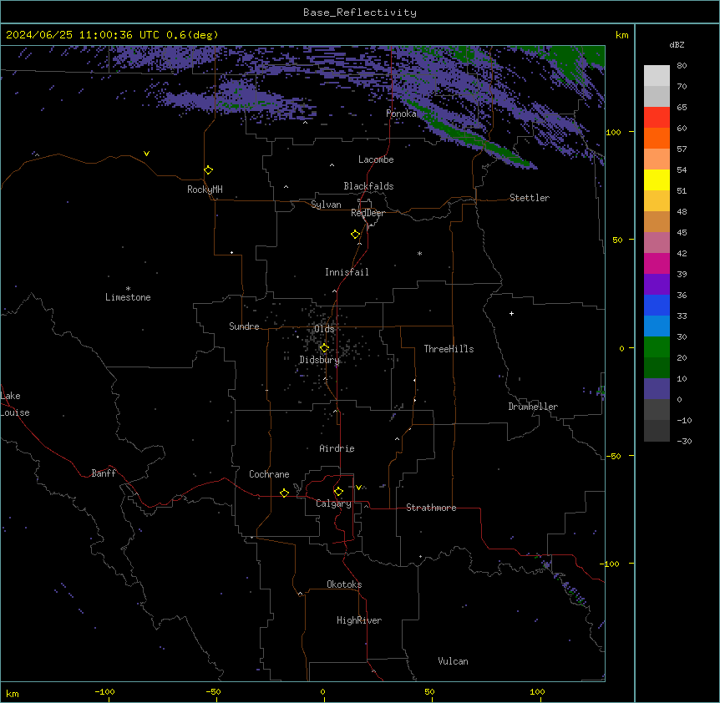720x703 pixels.
Task: Pick the red swatch in dBZ legend
Action: pyautogui.click(x=657, y=117)
